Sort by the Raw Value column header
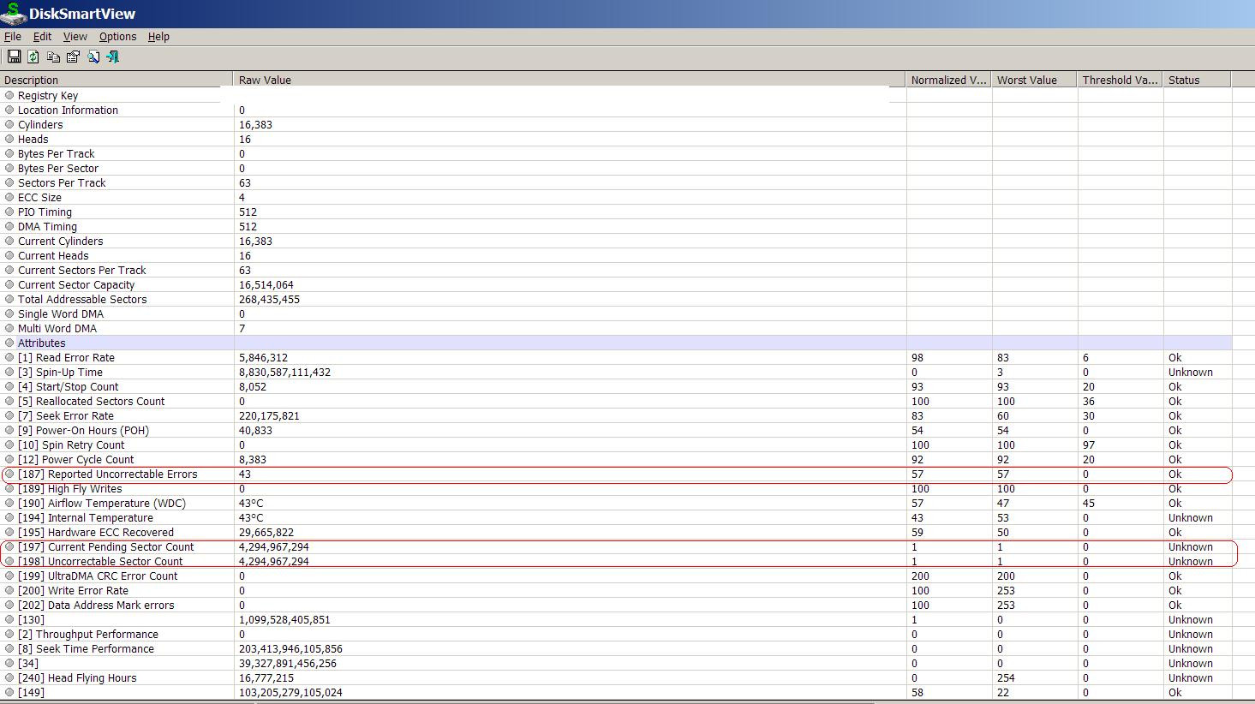Viewport: 1255px width, 704px height. point(570,80)
